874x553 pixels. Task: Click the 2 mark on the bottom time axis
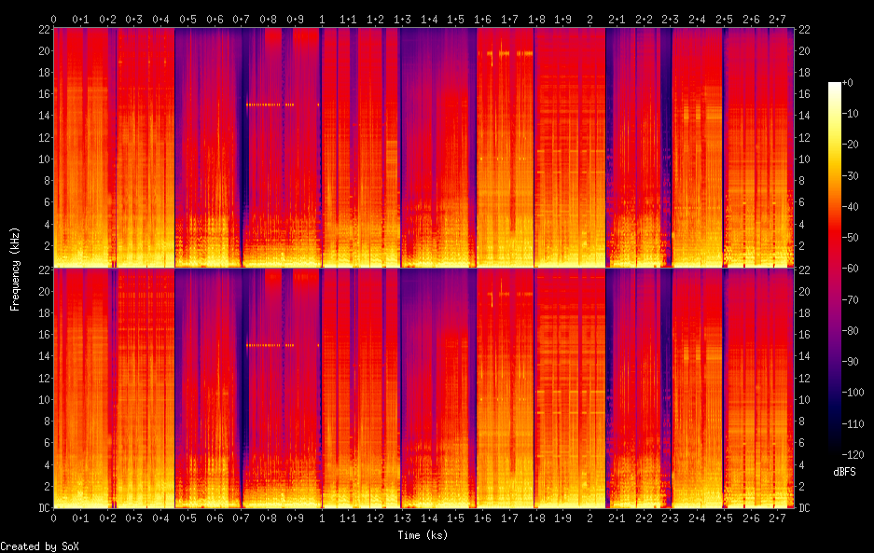click(x=590, y=518)
